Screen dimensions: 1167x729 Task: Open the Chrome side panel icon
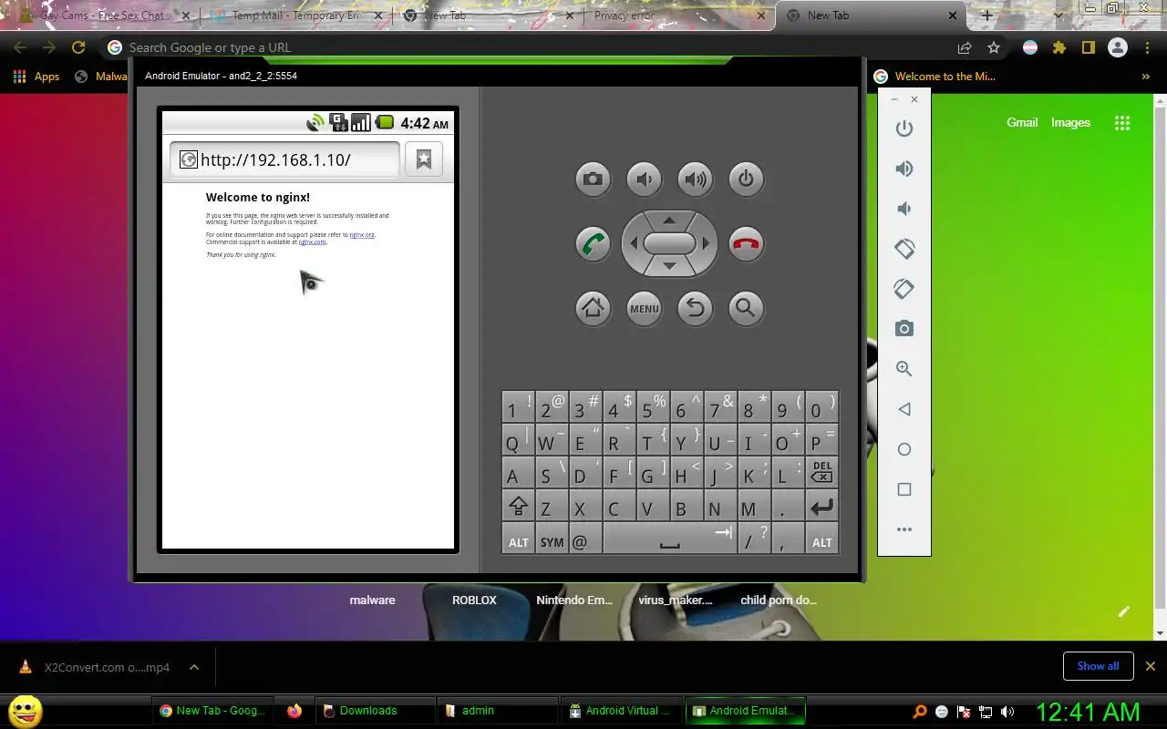[x=1088, y=47]
